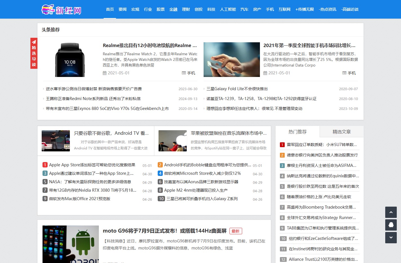Open the 股票 menu item
Screen dimensions: 401x263
coord(161,9)
